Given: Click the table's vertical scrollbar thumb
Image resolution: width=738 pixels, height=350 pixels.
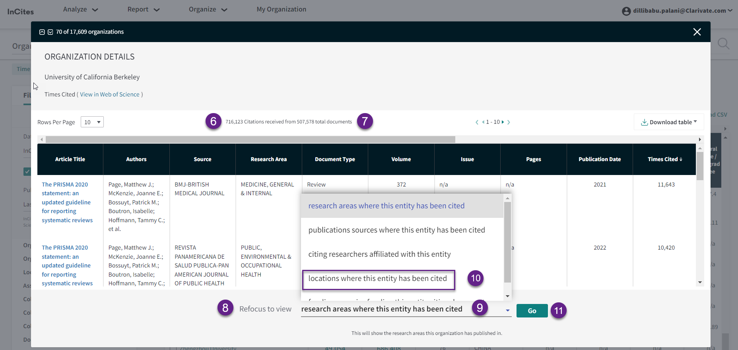Looking at the screenshot, I should (700, 166).
